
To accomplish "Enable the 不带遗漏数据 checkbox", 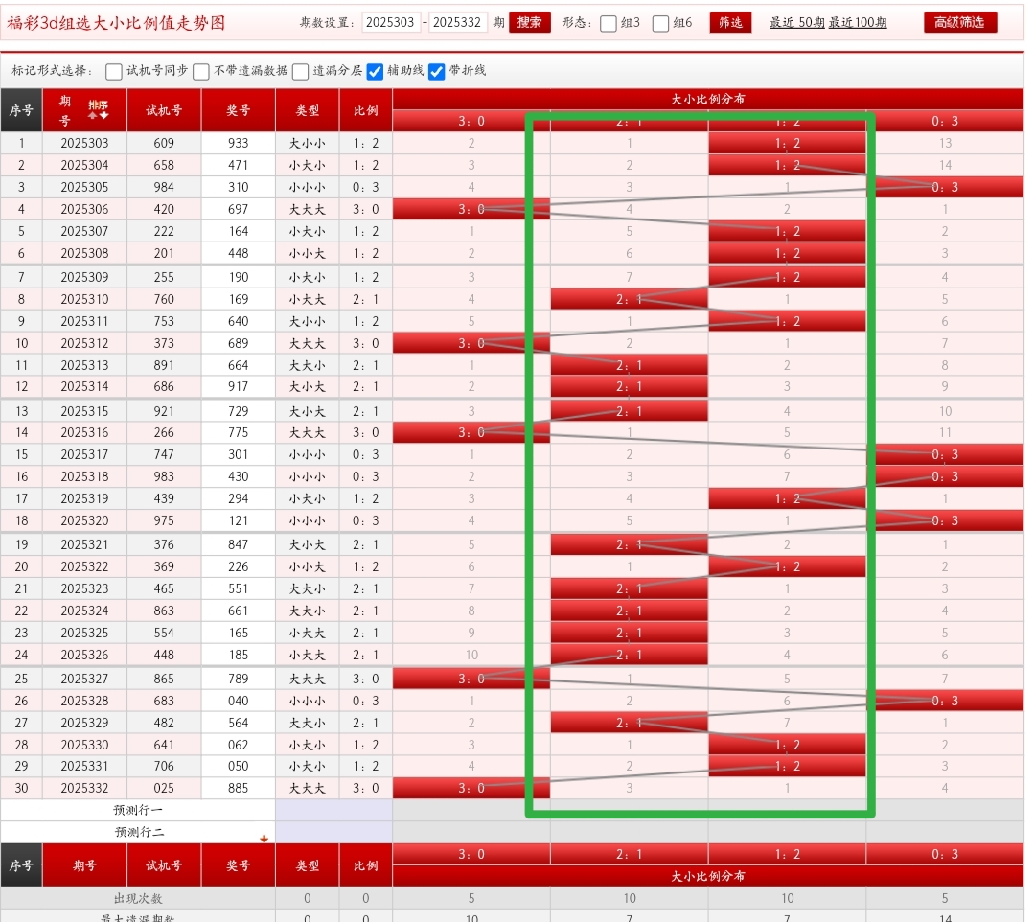I will 200,71.
